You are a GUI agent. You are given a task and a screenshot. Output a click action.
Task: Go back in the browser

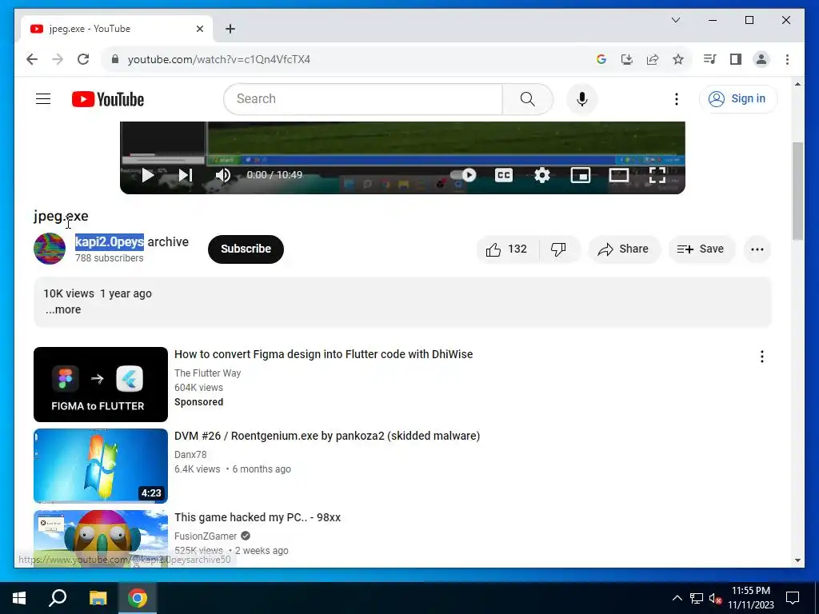click(x=32, y=59)
